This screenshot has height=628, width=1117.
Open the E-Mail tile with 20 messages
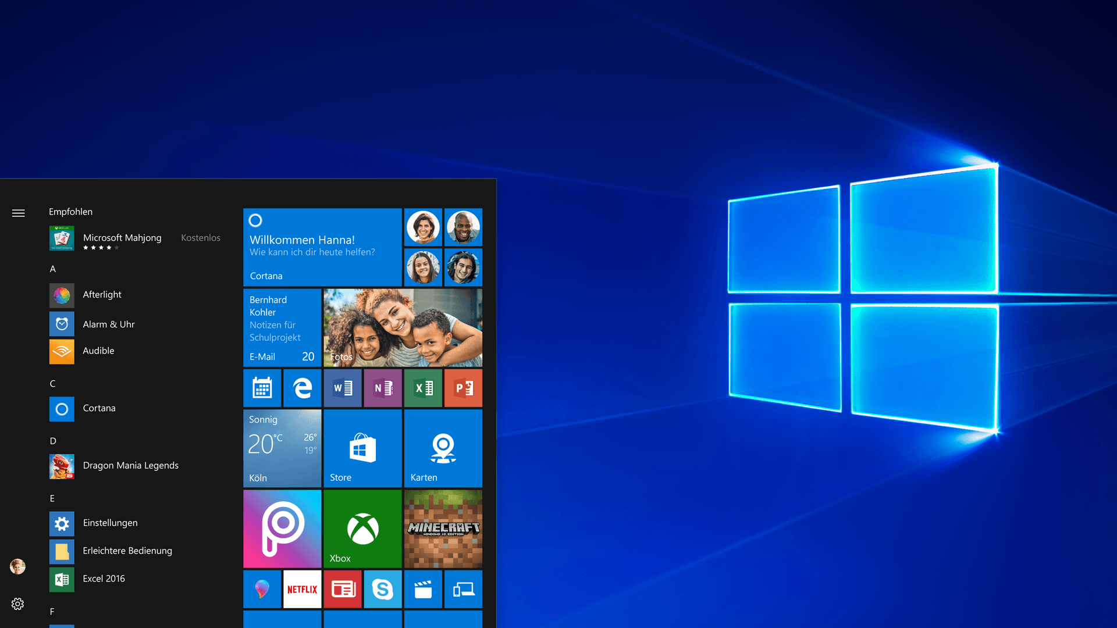tap(282, 327)
